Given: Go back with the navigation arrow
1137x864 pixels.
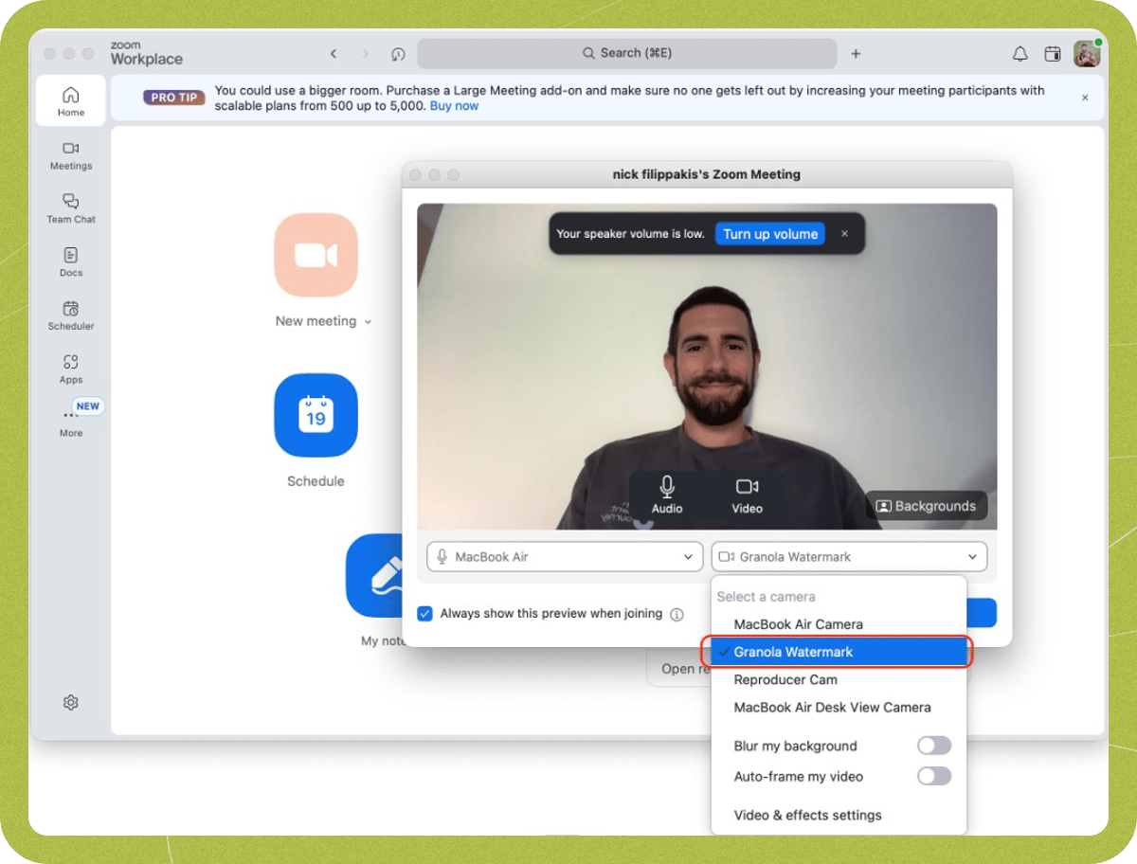Looking at the screenshot, I should [x=334, y=54].
